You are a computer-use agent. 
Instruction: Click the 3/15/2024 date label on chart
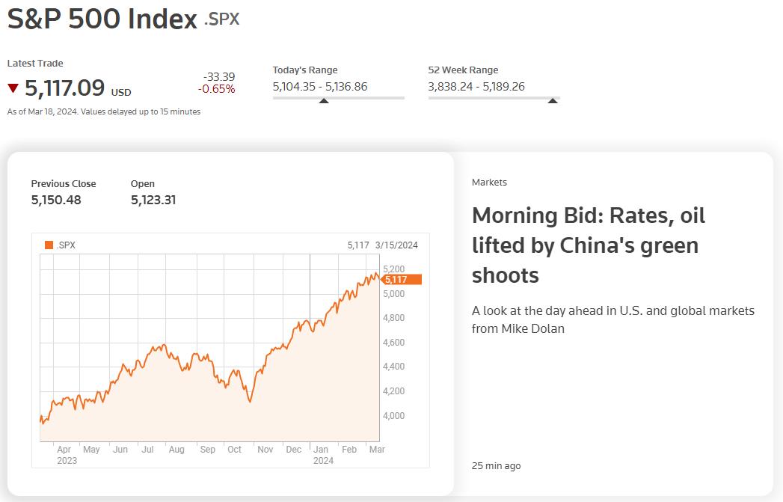[x=396, y=245]
